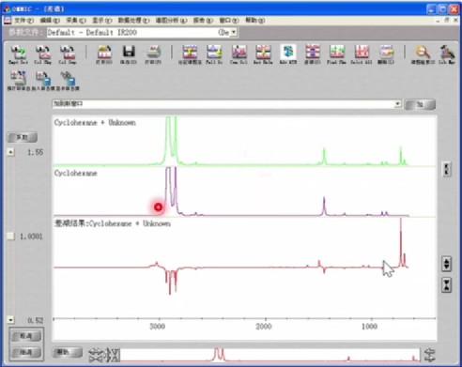Apply Aut Bsln automatic baseline correction
The height and width of the screenshot is (367, 462).
point(263,54)
